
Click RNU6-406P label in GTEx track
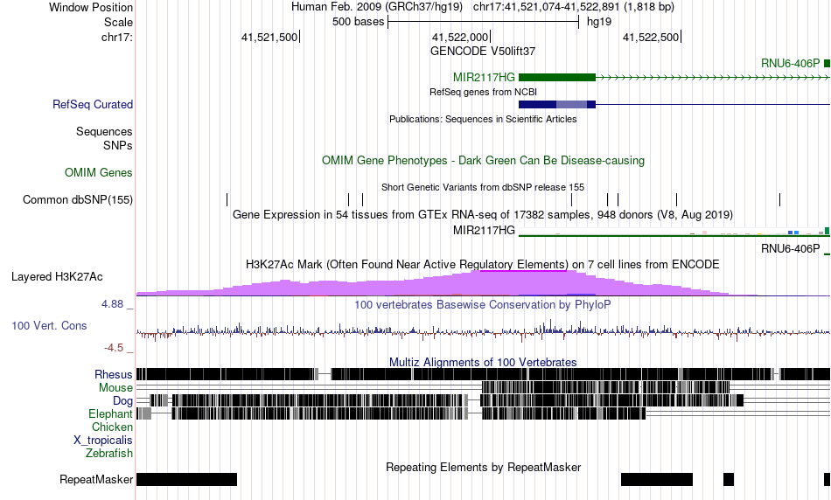click(790, 249)
